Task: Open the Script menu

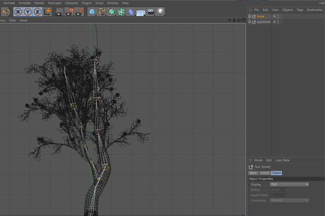Action: 99,3
